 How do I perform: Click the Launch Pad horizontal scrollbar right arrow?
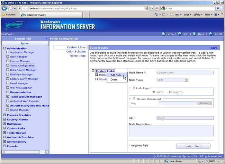click(47, 152)
